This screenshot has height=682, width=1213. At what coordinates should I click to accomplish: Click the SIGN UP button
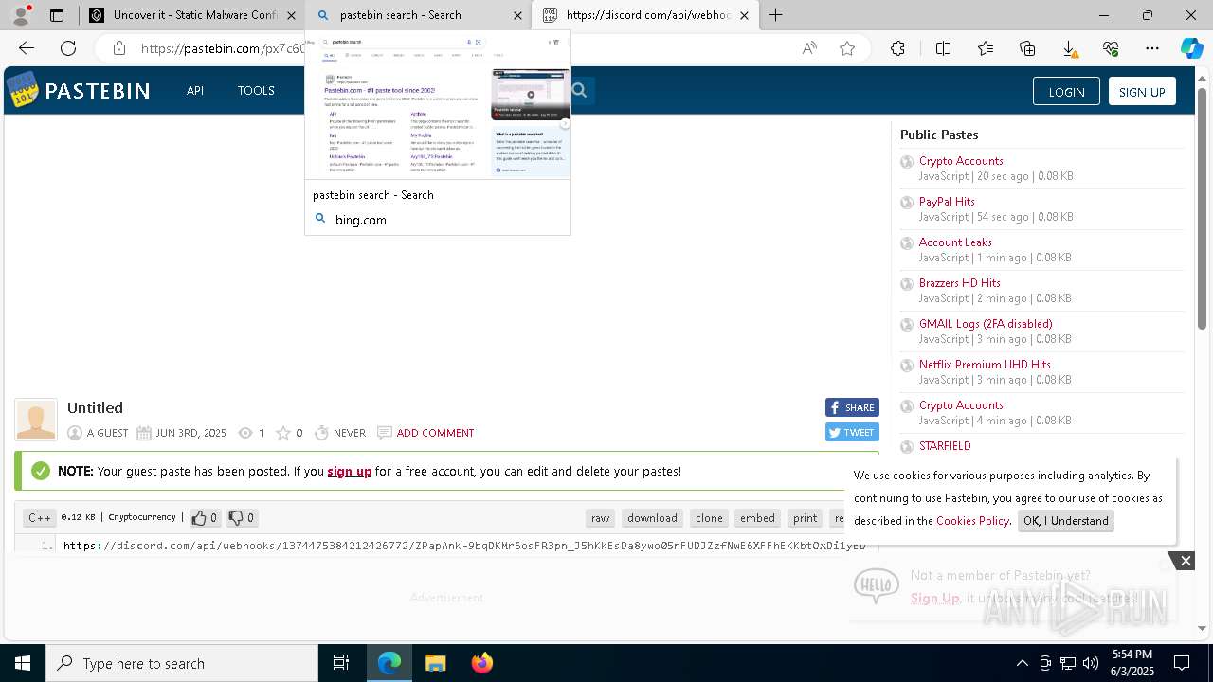pyautogui.click(x=1142, y=91)
